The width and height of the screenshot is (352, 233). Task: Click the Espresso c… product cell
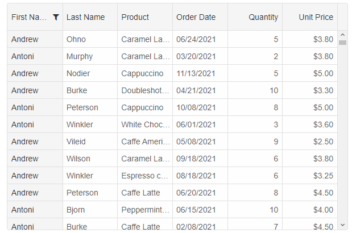pyautogui.click(x=145, y=176)
